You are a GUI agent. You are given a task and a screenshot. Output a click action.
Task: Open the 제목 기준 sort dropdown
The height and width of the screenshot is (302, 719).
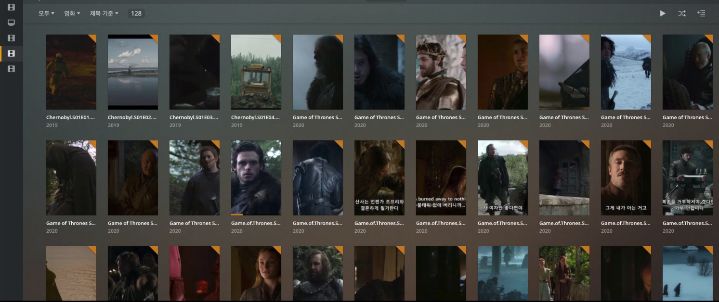(x=104, y=13)
